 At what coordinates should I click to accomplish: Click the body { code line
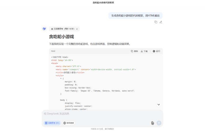[64, 100]
